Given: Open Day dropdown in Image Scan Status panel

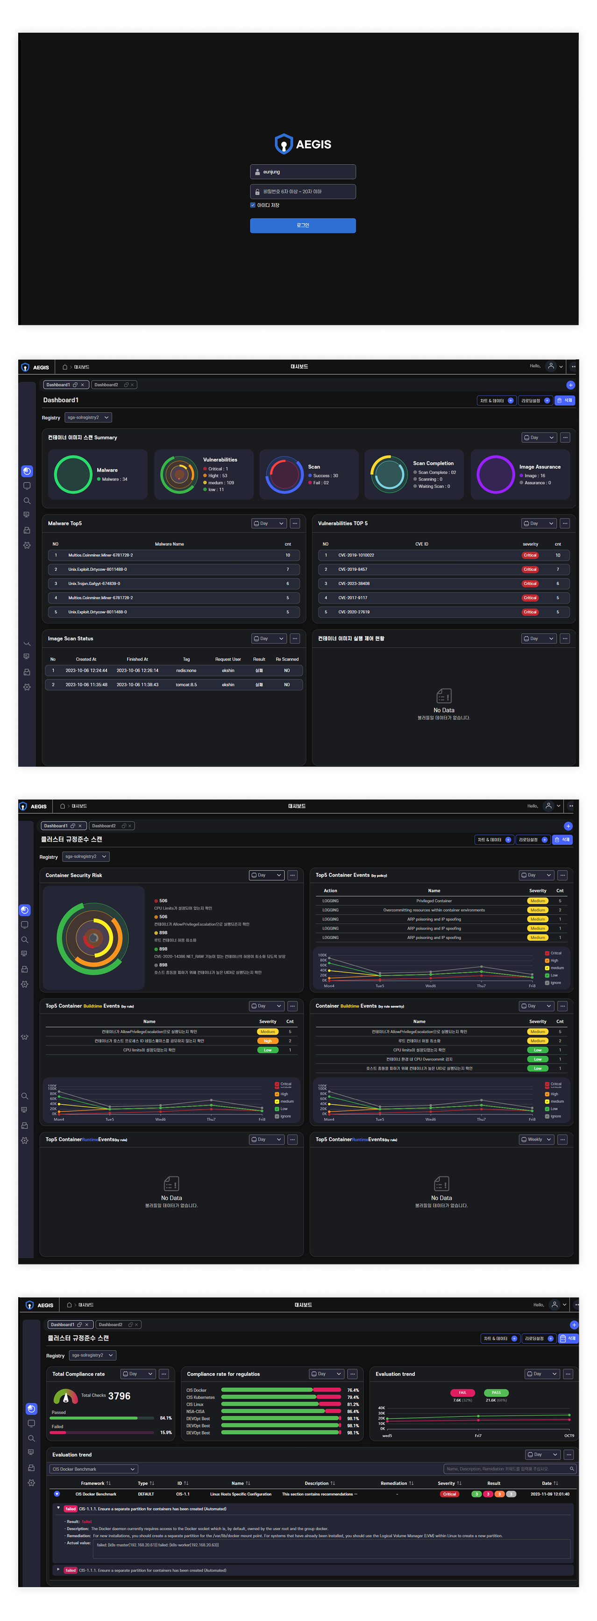Looking at the screenshot, I should click(x=269, y=639).
